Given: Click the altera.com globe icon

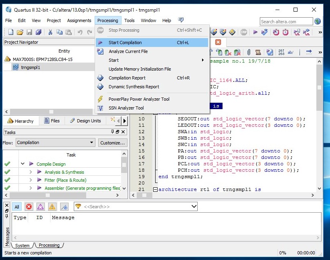Looking at the screenshot, I should [x=318, y=21].
